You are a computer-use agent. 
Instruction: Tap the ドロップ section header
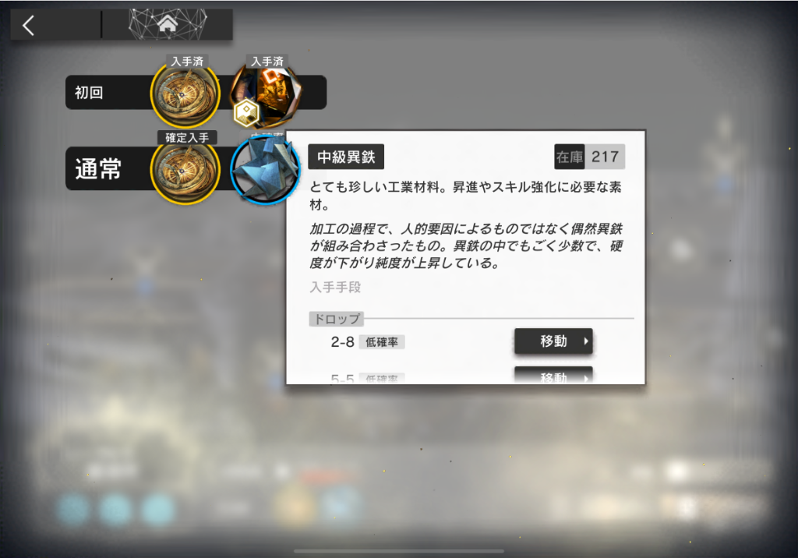tap(337, 320)
